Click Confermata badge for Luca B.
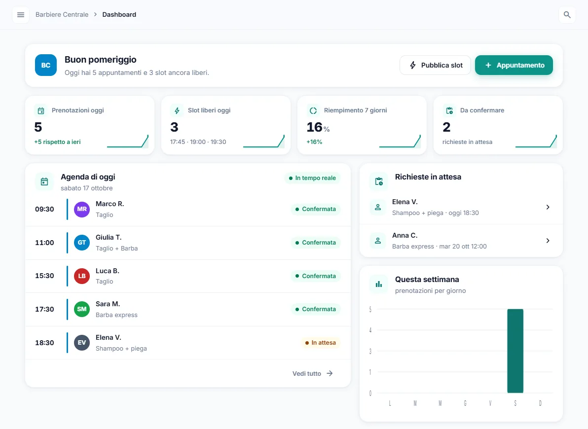 coord(315,276)
